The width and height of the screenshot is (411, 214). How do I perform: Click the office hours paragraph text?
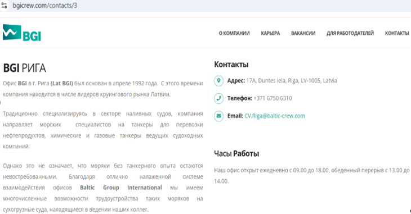312,176
